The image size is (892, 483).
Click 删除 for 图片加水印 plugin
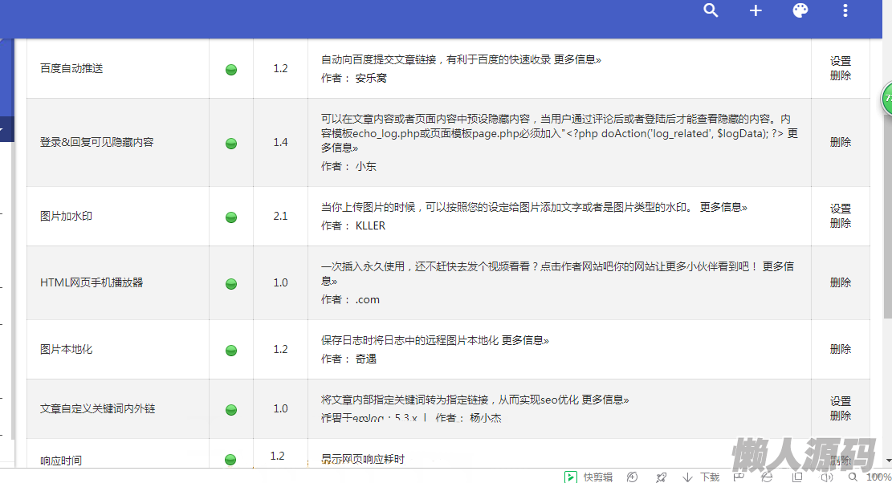[x=841, y=224]
